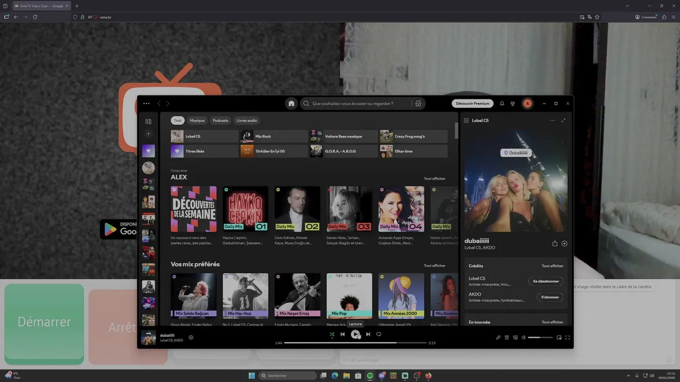Skip to the next track
This screenshot has height=382, width=680.
tap(368, 334)
